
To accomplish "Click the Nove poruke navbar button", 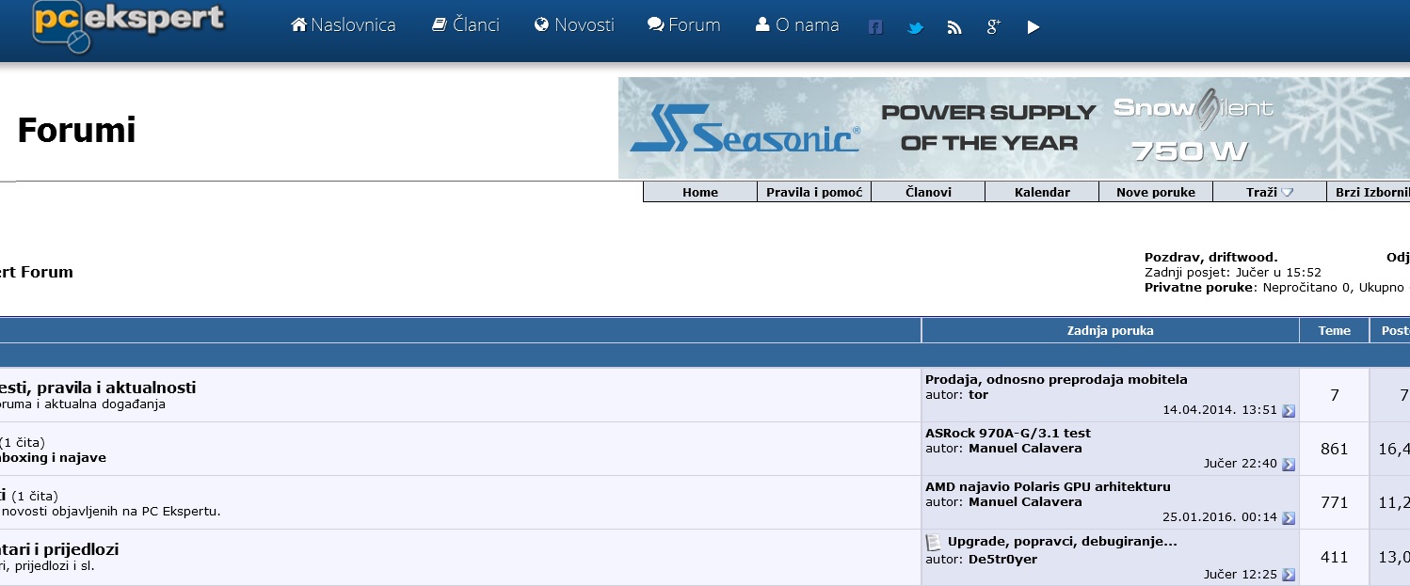I will [x=1155, y=192].
